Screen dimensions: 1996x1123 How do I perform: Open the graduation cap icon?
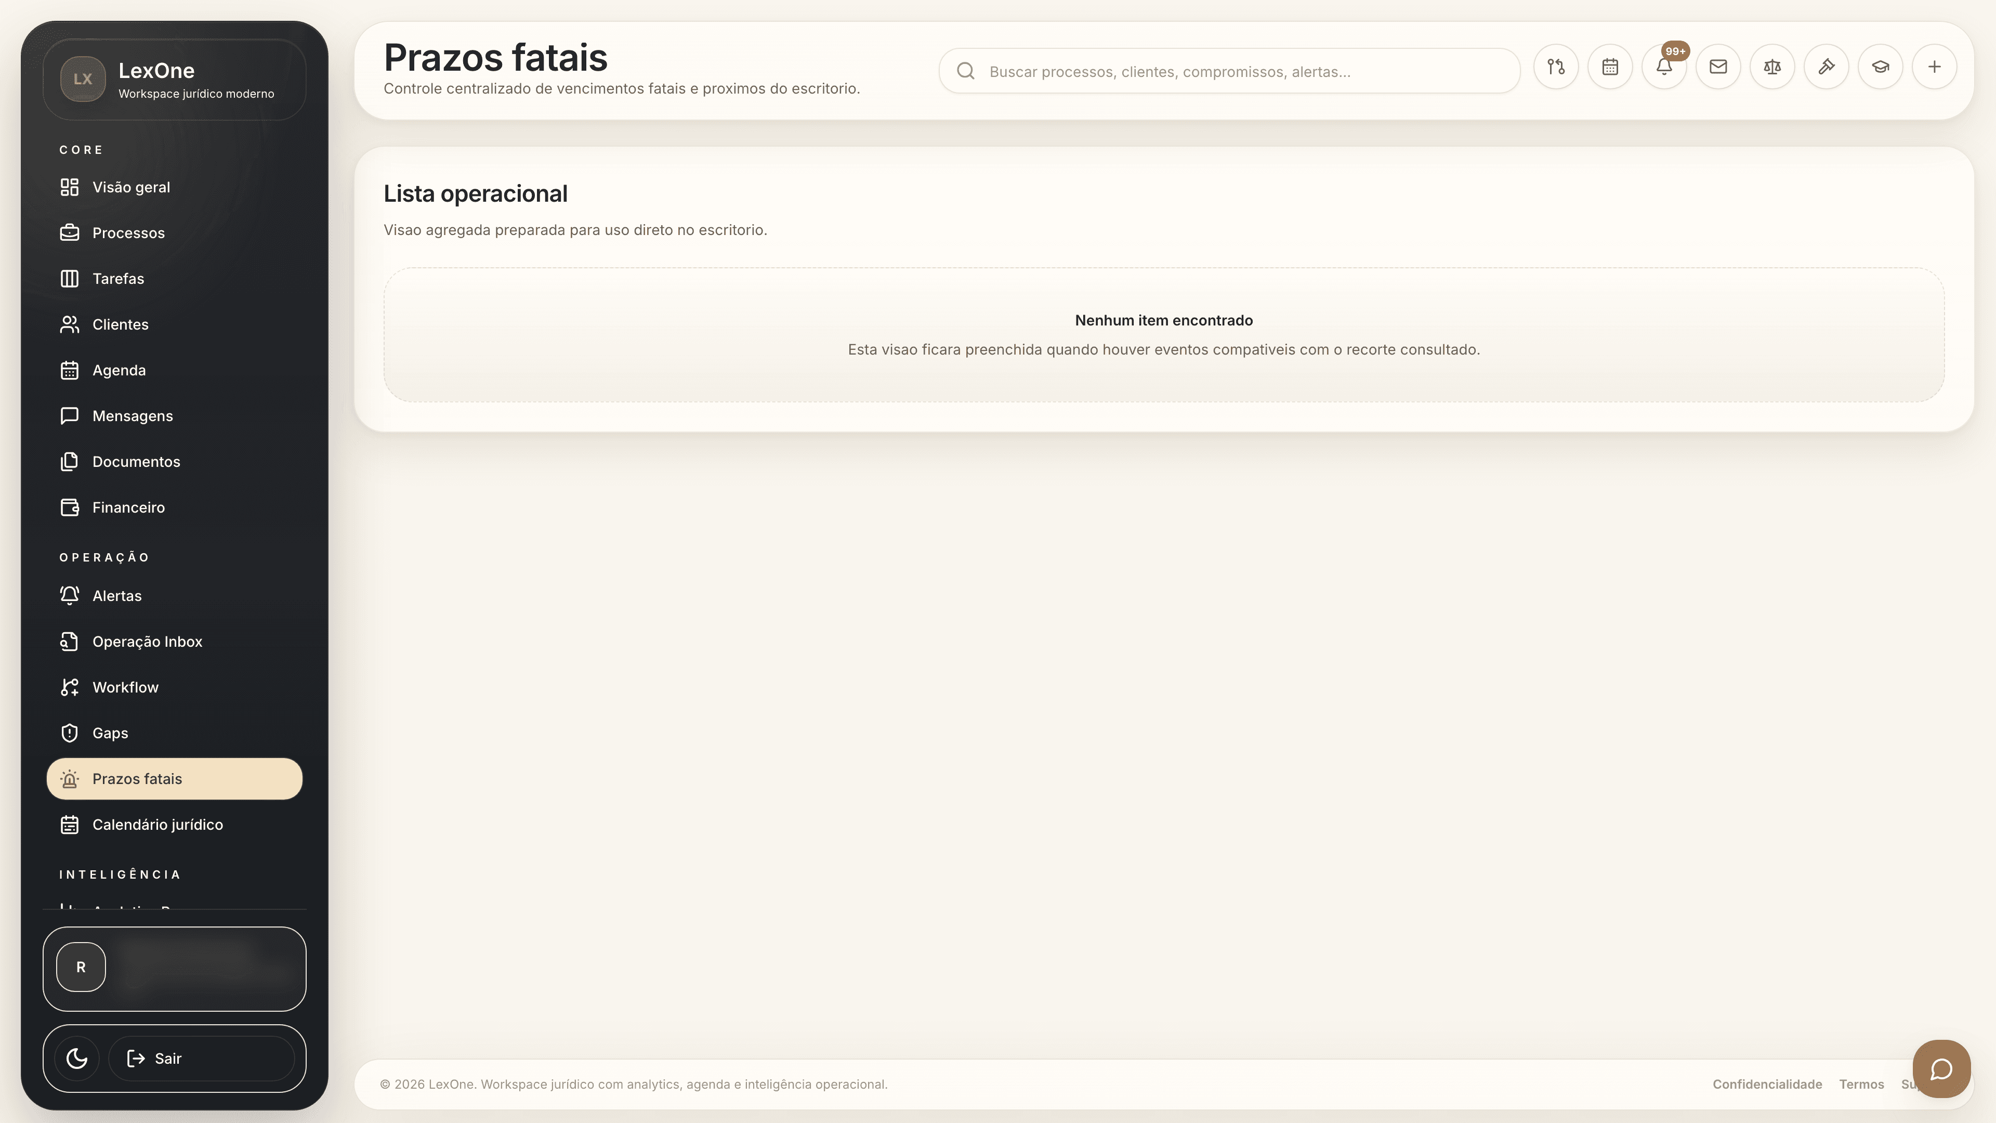coord(1881,67)
